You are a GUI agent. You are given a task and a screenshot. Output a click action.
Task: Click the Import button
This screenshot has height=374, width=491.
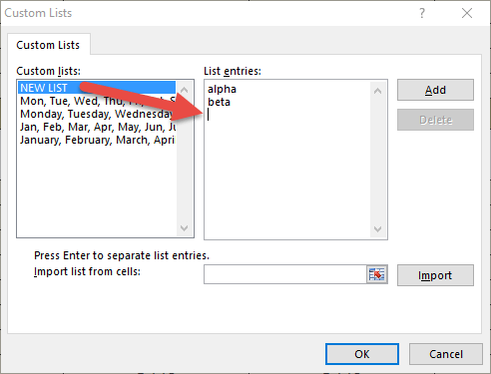coord(435,275)
